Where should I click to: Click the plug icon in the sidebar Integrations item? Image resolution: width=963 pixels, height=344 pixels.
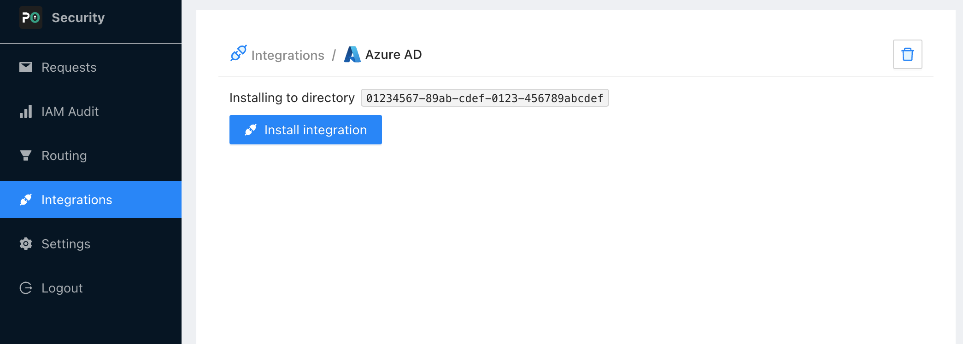coord(26,200)
